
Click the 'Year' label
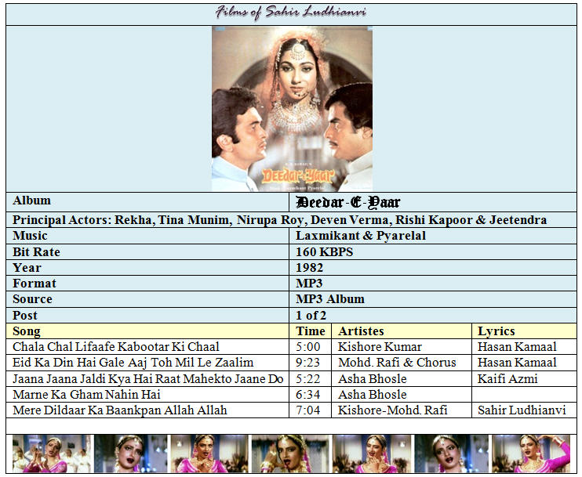pyautogui.click(x=27, y=268)
